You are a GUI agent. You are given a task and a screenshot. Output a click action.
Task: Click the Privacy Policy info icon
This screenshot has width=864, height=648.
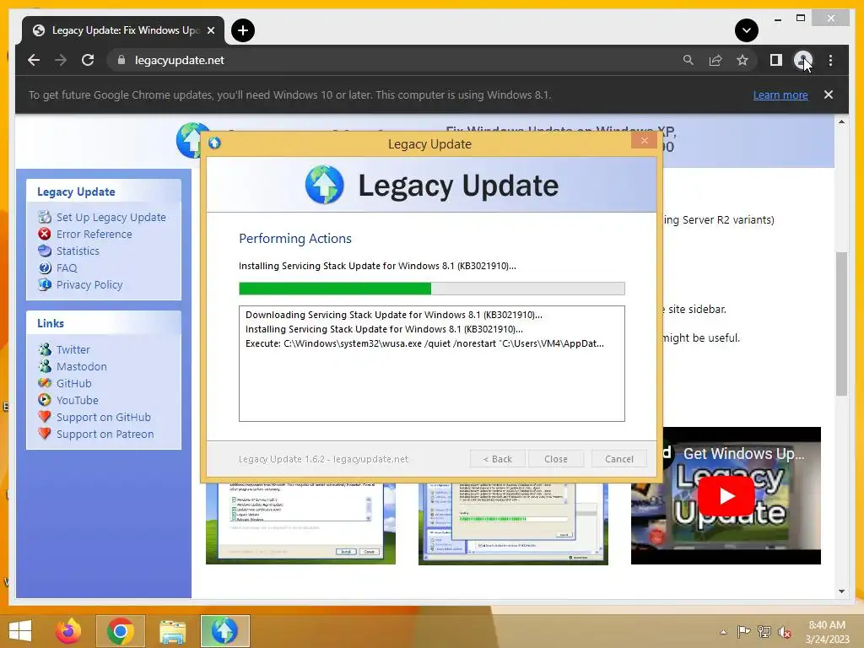pyautogui.click(x=45, y=284)
